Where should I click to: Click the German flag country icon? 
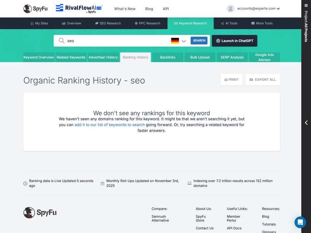(175, 41)
